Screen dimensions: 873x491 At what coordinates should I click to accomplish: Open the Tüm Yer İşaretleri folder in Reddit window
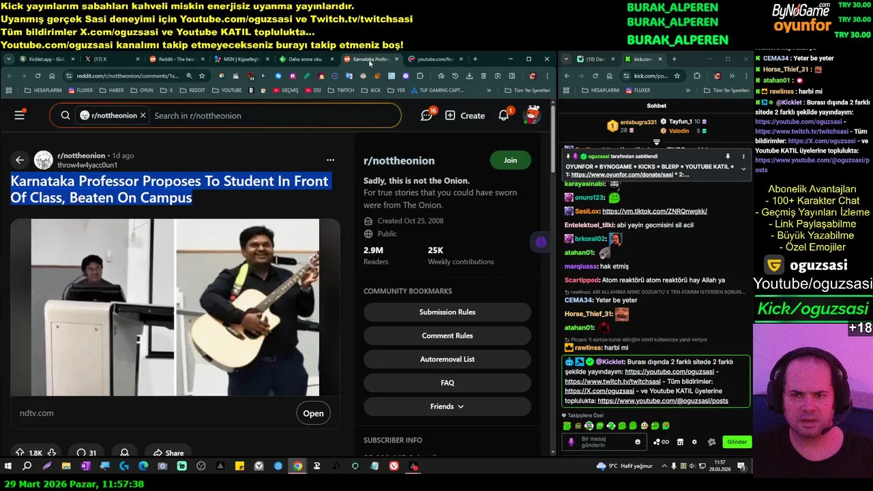click(527, 90)
